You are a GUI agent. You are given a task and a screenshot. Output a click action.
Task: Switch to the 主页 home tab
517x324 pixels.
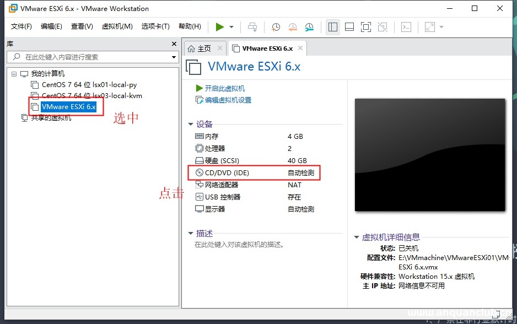[202, 48]
